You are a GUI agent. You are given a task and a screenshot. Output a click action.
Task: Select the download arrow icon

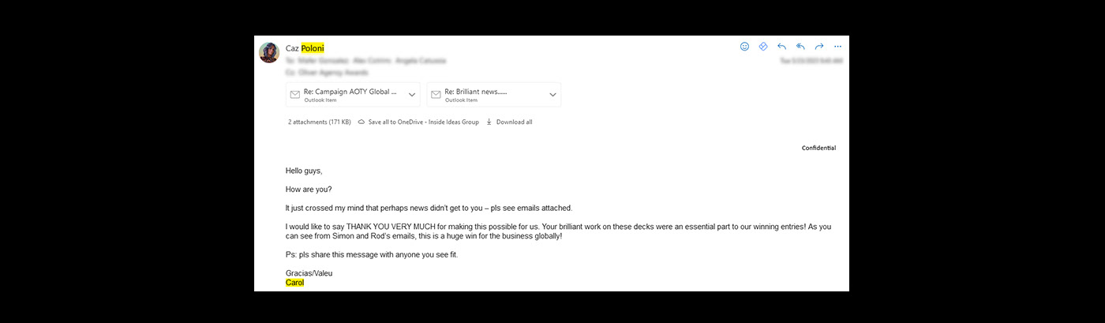[489, 122]
